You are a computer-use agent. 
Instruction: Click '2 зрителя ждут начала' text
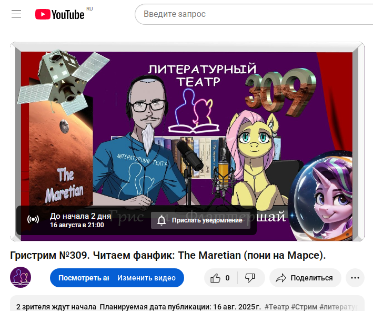[x=56, y=307]
